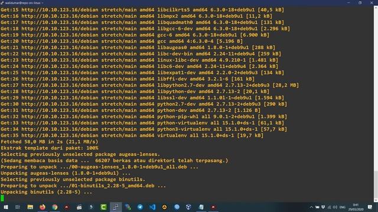Click the Get:17 libquadmath0 line

click(x=142, y=22)
